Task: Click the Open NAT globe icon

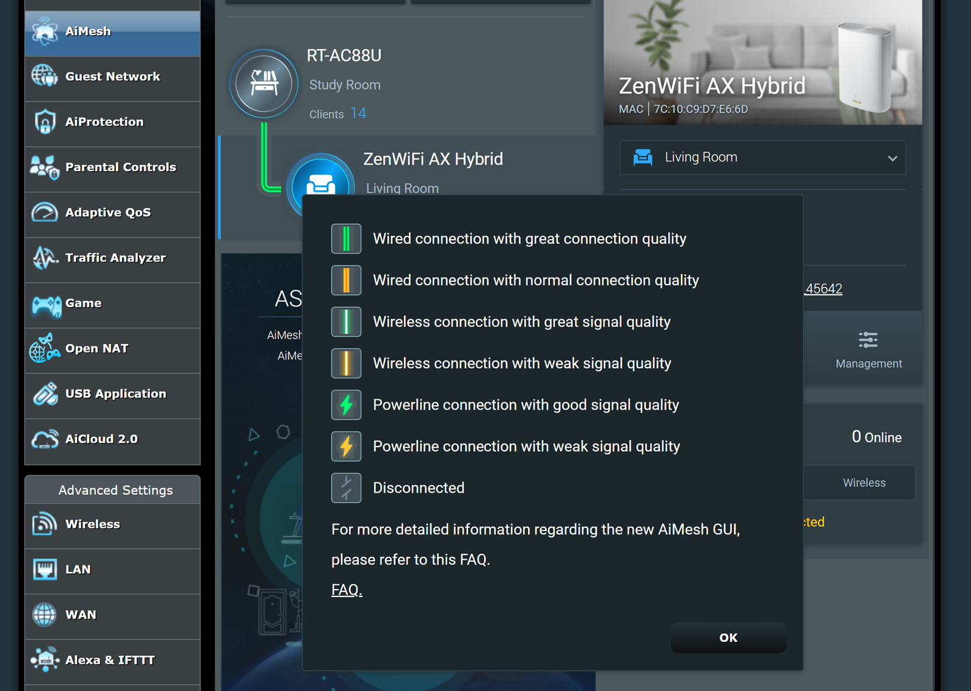Action: coord(45,348)
